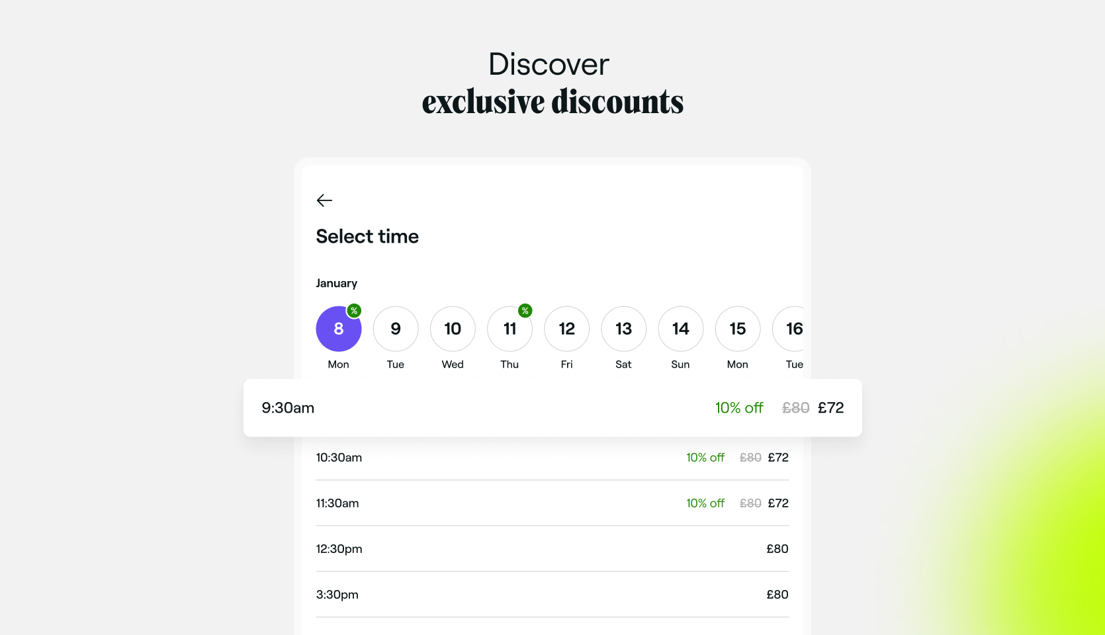1105x635 pixels.
Task: Choose the 10:30am time slot
Action: tap(552, 458)
